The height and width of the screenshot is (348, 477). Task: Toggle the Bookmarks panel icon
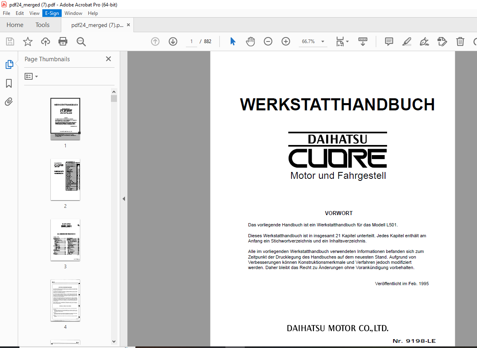point(9,83)
